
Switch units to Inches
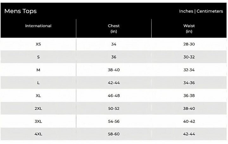186,11
